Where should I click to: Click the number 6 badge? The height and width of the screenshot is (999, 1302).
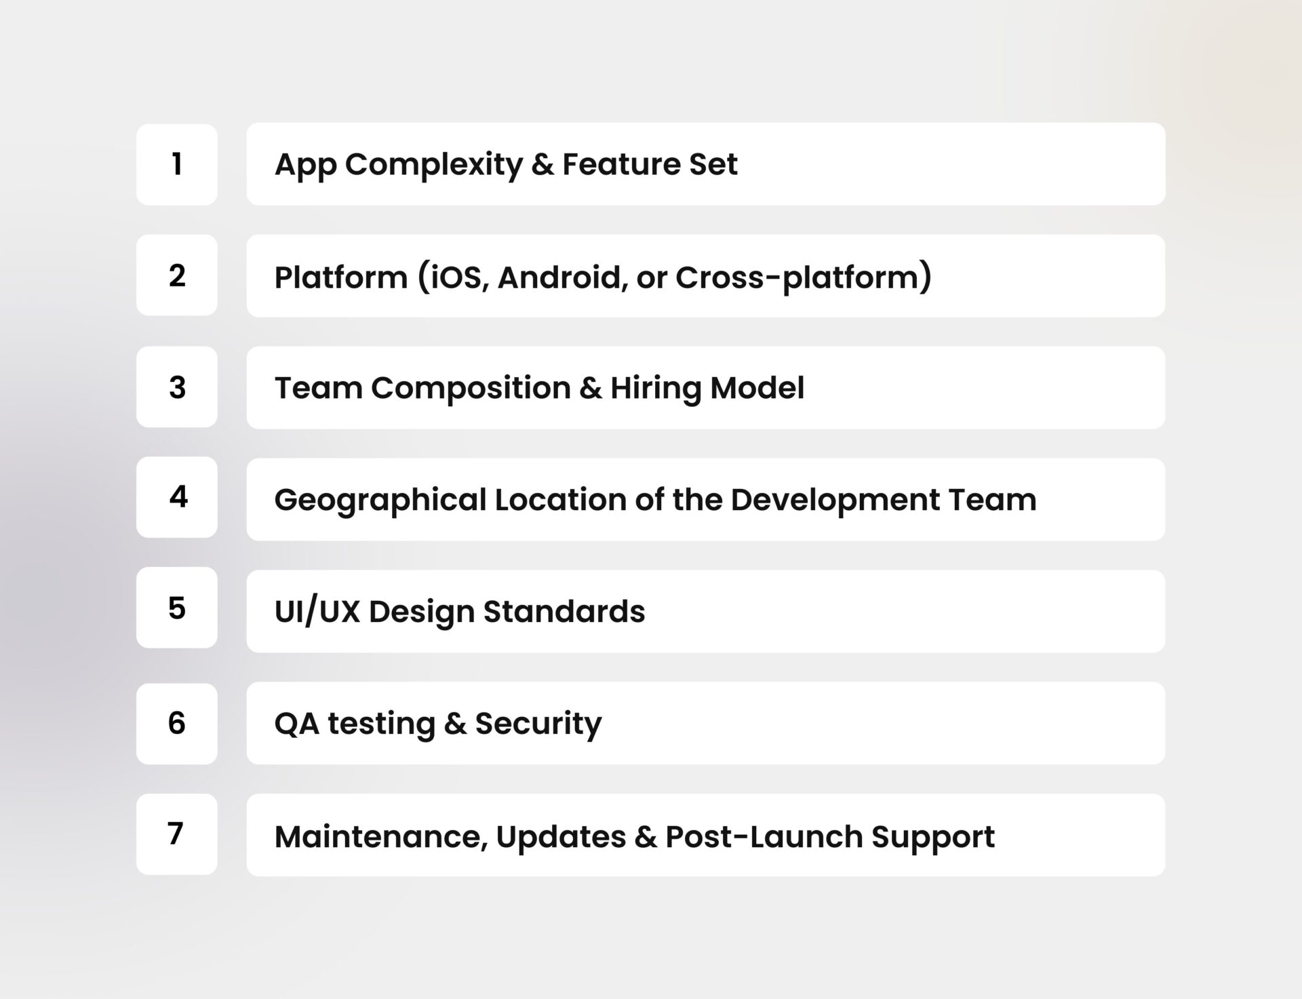click(x=176, y=723)
